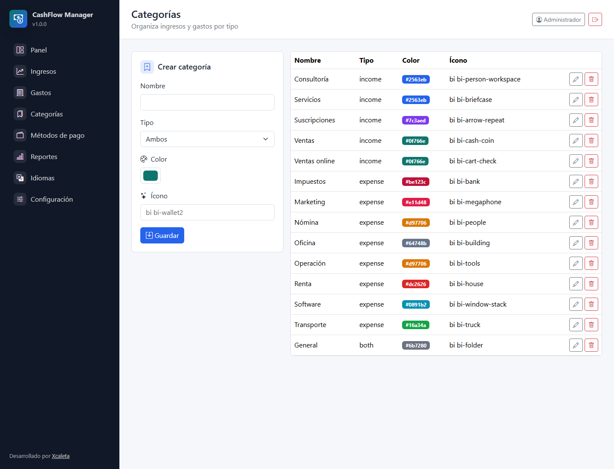Delete the General category

591,345
